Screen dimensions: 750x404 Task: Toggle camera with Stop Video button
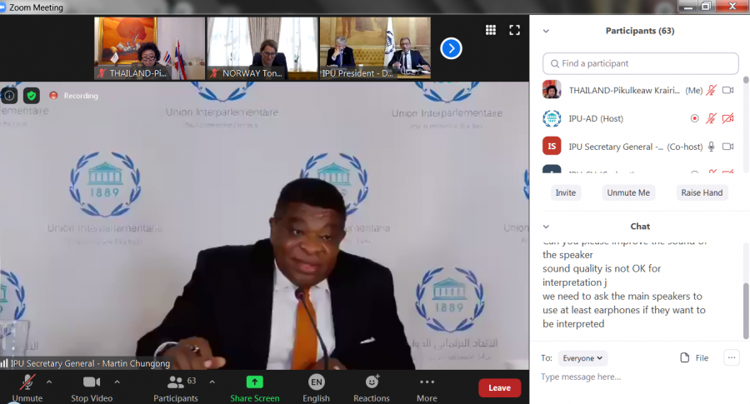point(92,382)
